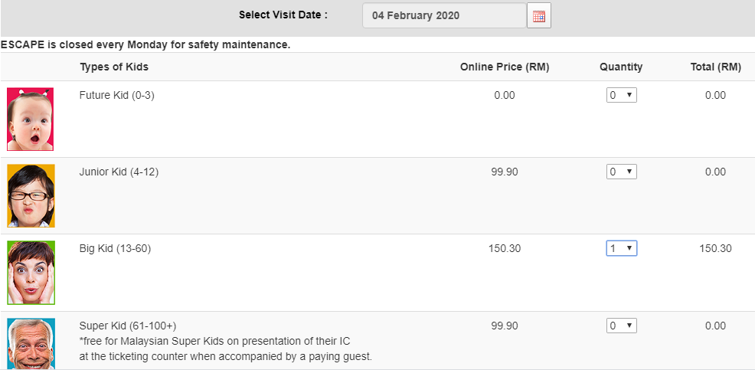Click the Total (RM) column header

click(x=715, y=67)
